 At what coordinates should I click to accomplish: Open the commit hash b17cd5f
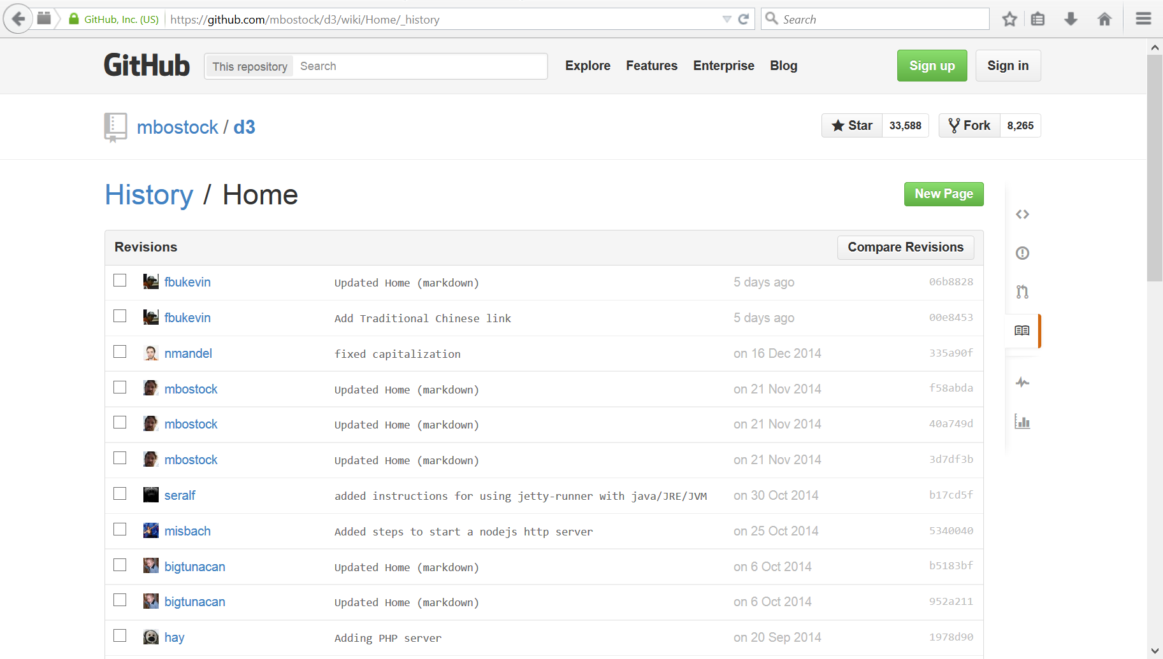[951, 495]
